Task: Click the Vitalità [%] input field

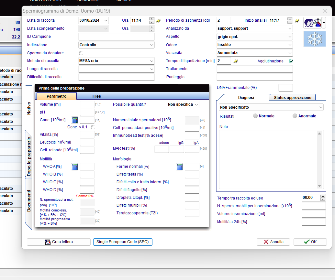Action: click(87, 135)
